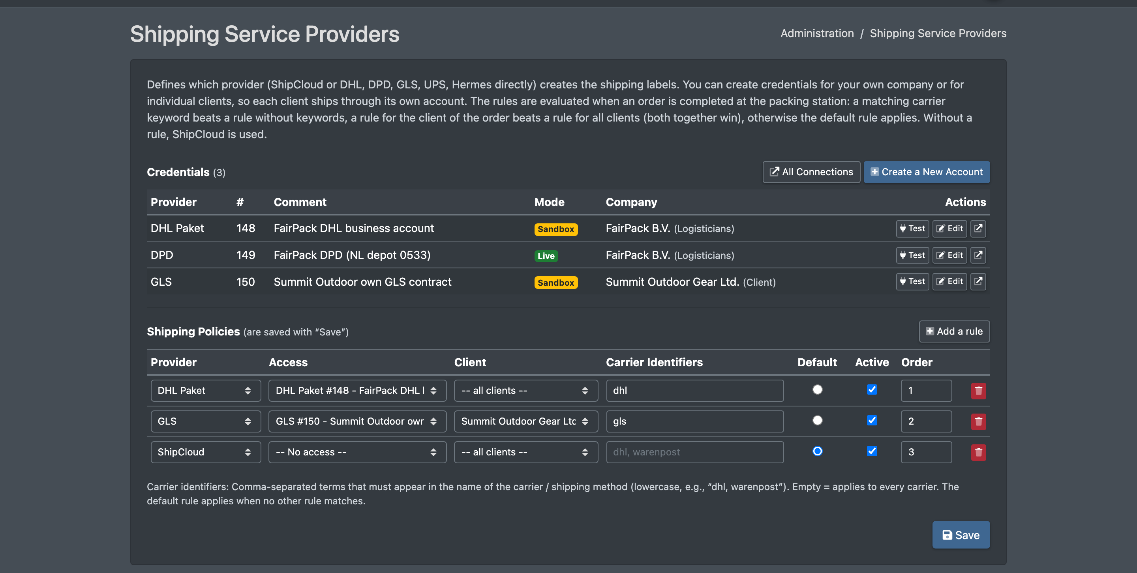
Task: Go to Administration breadcrumb
Action: pyautogui.click(x=817, y=33)
